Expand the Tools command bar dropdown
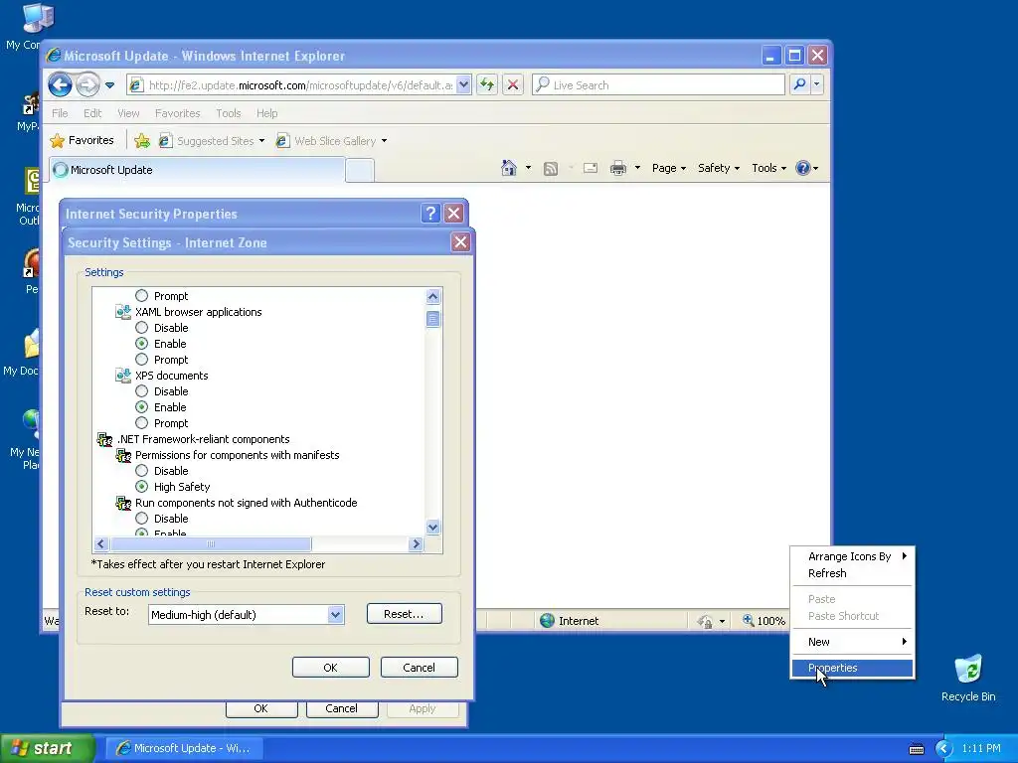 click(x=768, y=168)
